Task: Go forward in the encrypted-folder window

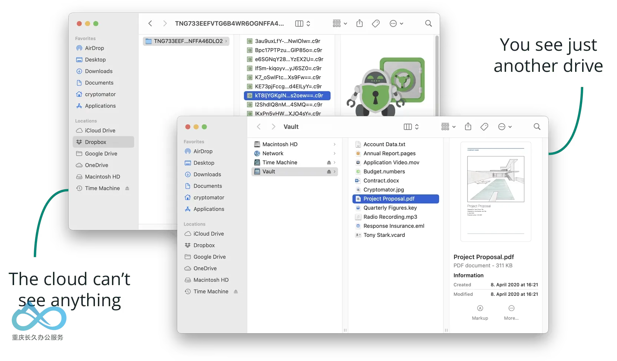Action: pyautogui.click(x=165, y=23)
